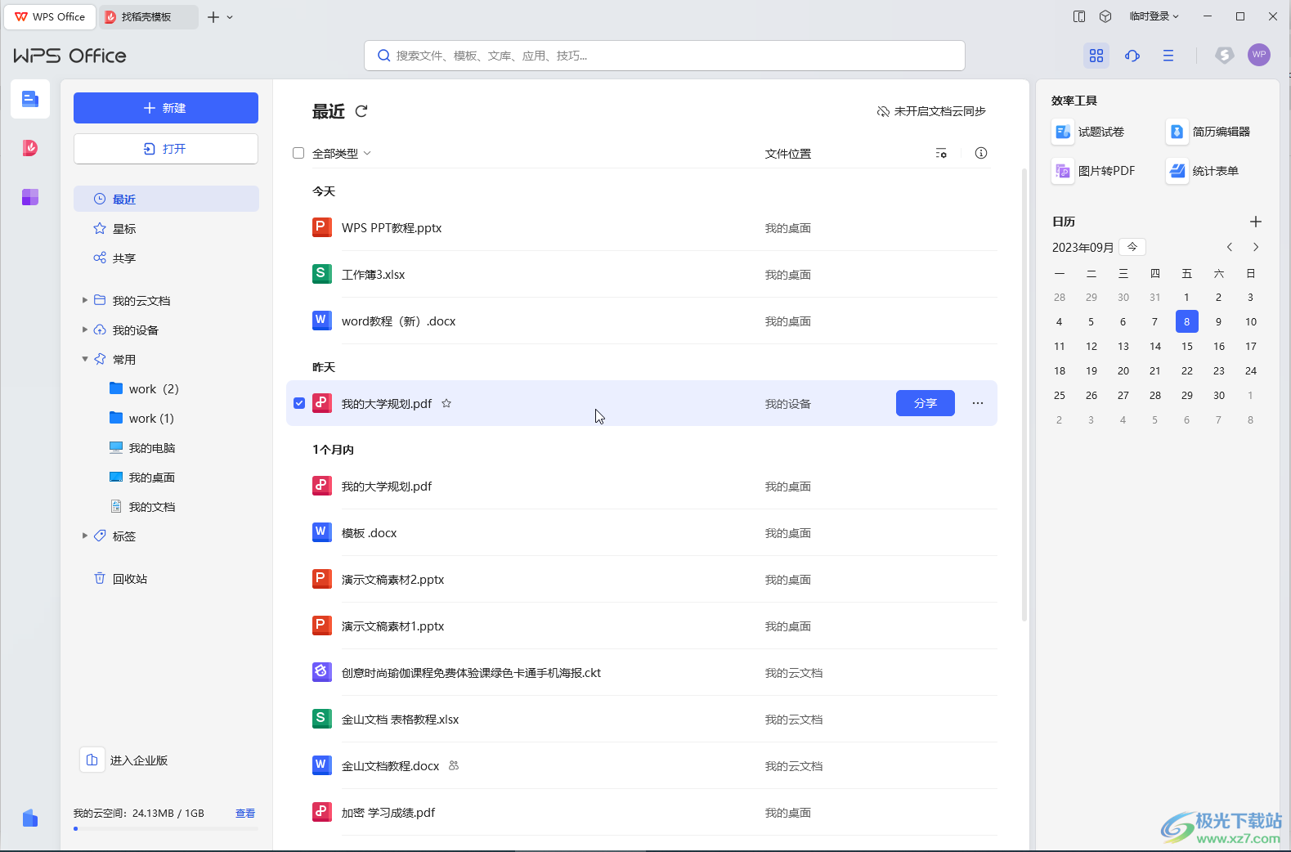Viewport: 1291px width, 852px height.
Task: Click the gray membership badge icon
Action: pos(1224,56)
